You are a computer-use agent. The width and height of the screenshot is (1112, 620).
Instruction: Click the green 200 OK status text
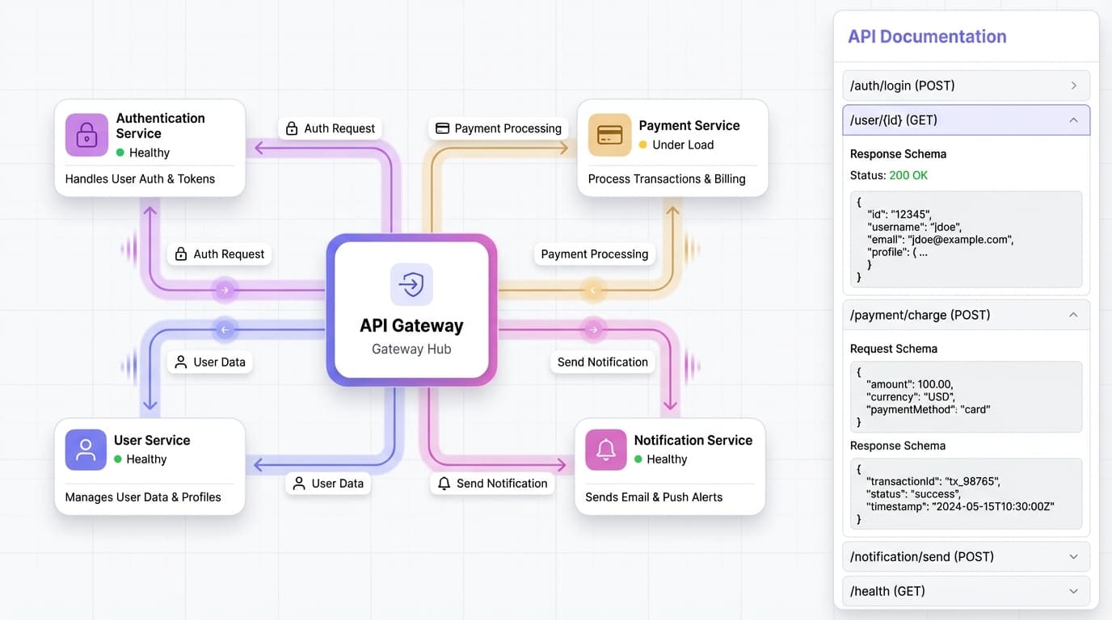click(908, 175)
